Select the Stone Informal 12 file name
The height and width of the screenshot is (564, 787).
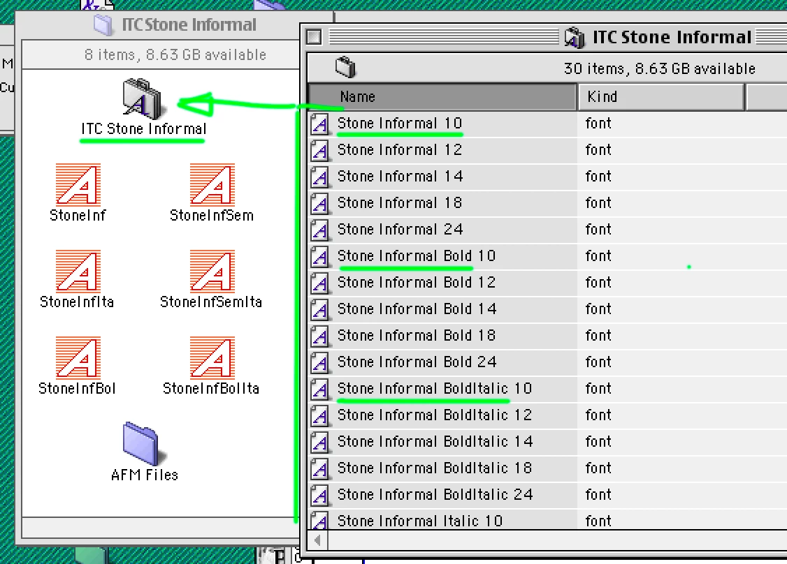[x=400, y=150]
